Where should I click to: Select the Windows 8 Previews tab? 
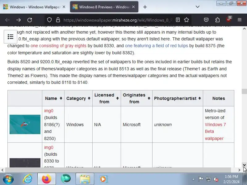coord(104,7)
